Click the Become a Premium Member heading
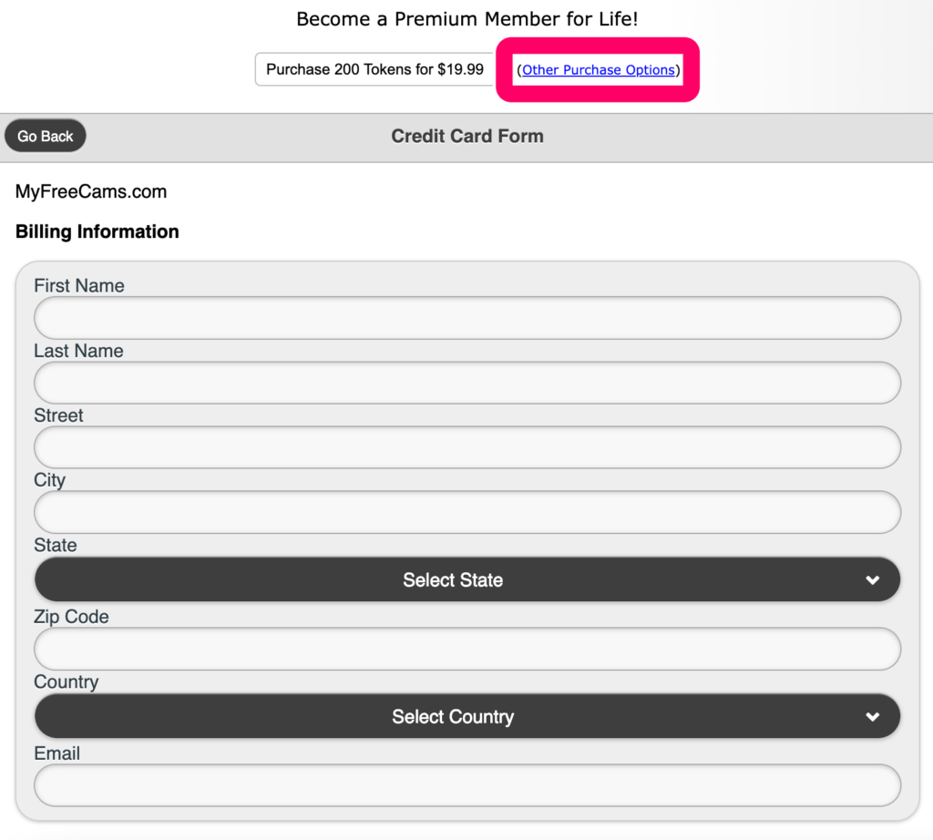The image size is (933, 840). 466,19
